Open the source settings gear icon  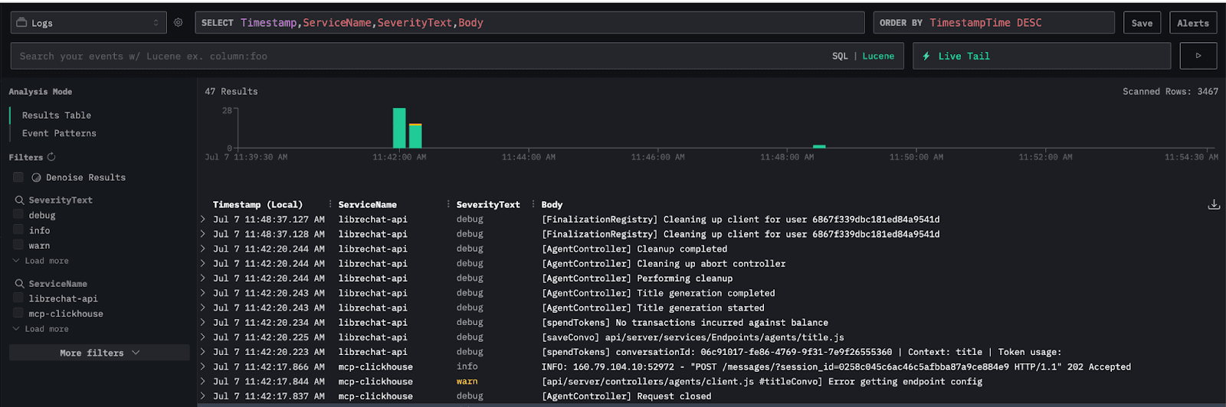tap(179, 23)
